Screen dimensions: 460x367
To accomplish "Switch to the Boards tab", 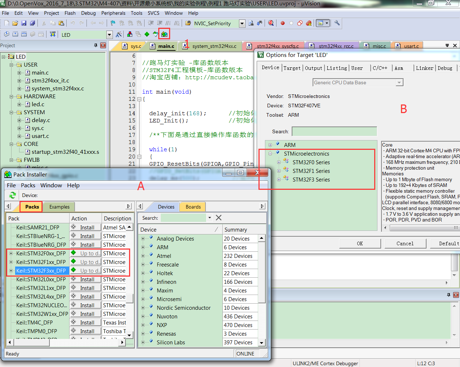I will 193,207.
